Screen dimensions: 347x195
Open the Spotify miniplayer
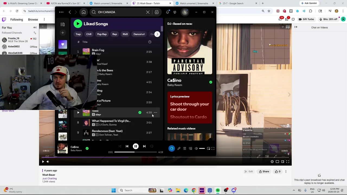tap(208, 148)
